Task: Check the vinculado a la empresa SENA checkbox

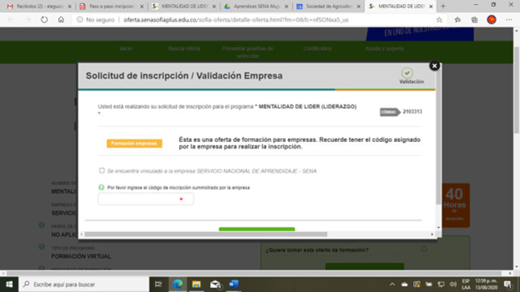Action: (x=102, y=171)
